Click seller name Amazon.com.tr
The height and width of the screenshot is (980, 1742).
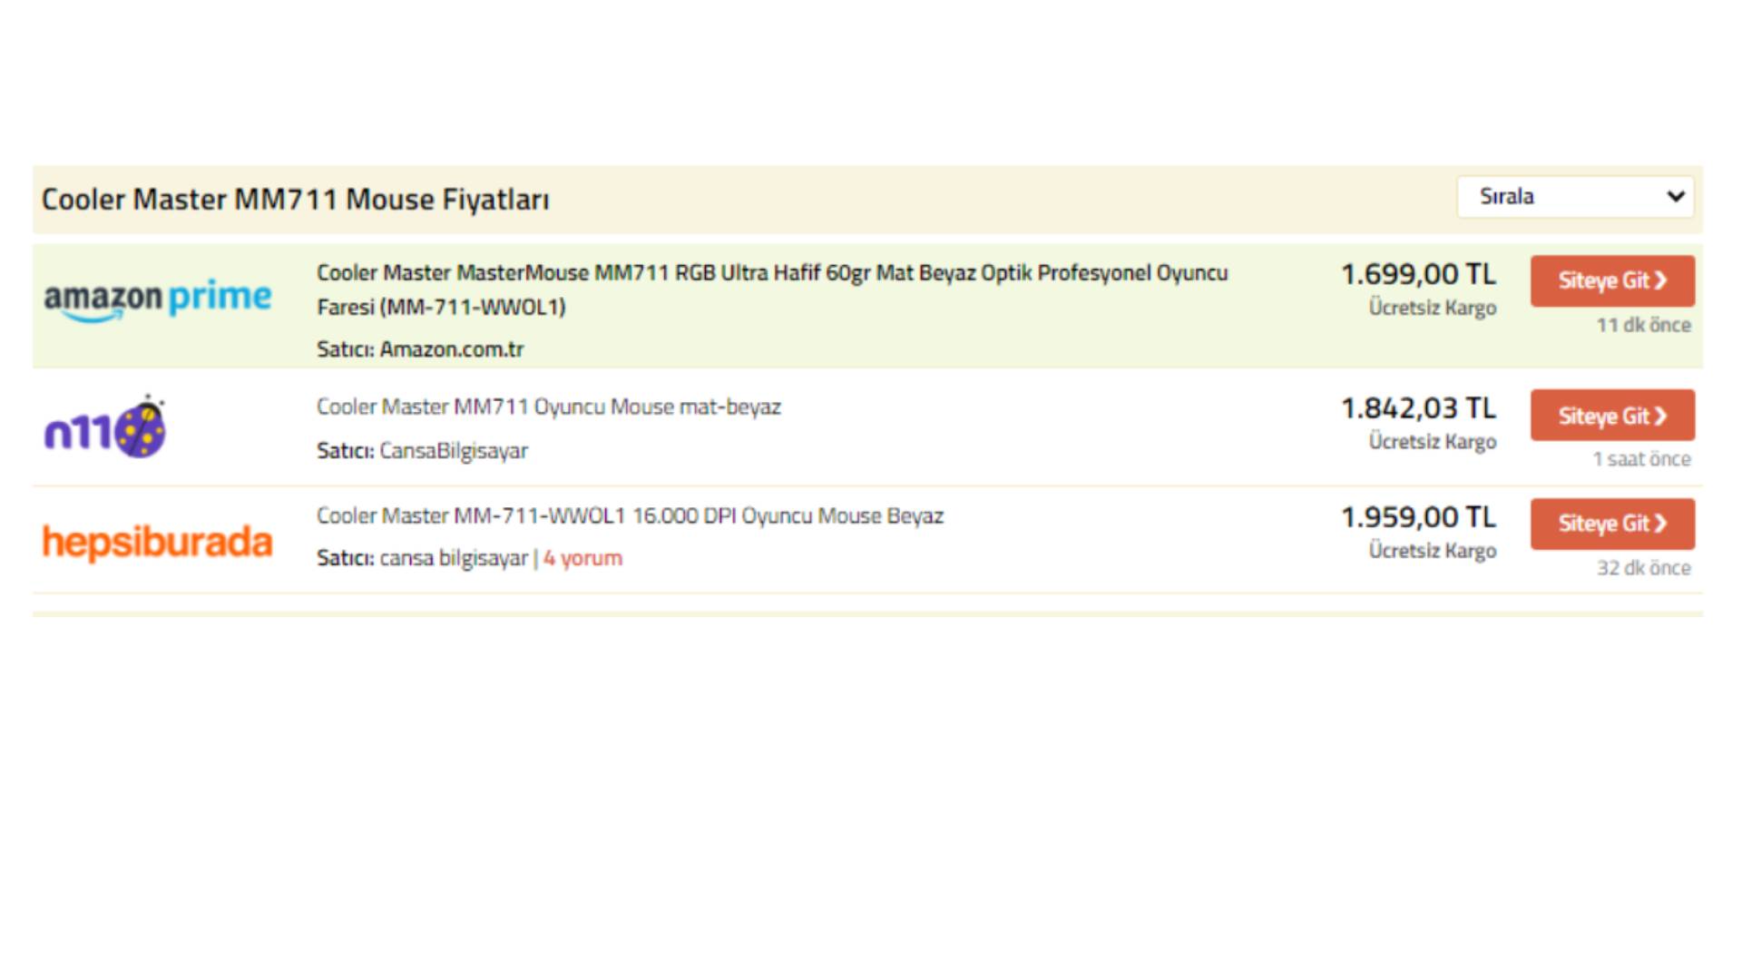coord(451,349)
